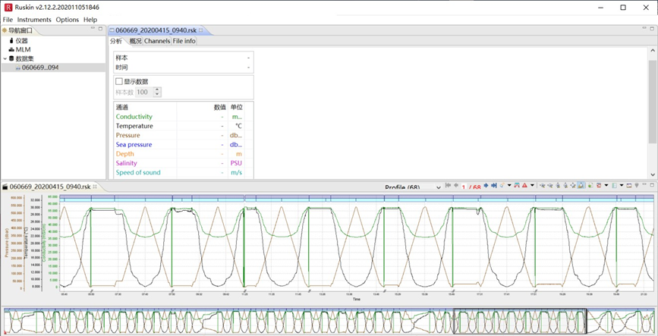The width and height of the screenshot is (658, 336).
Task: Minimize the navigation panel
Action: point(93,30)
